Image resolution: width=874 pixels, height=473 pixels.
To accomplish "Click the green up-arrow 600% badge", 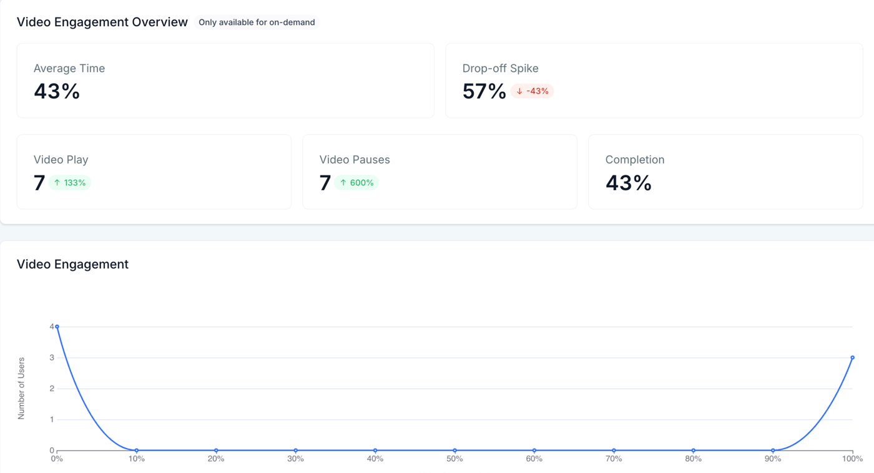I will pos(356,183).
